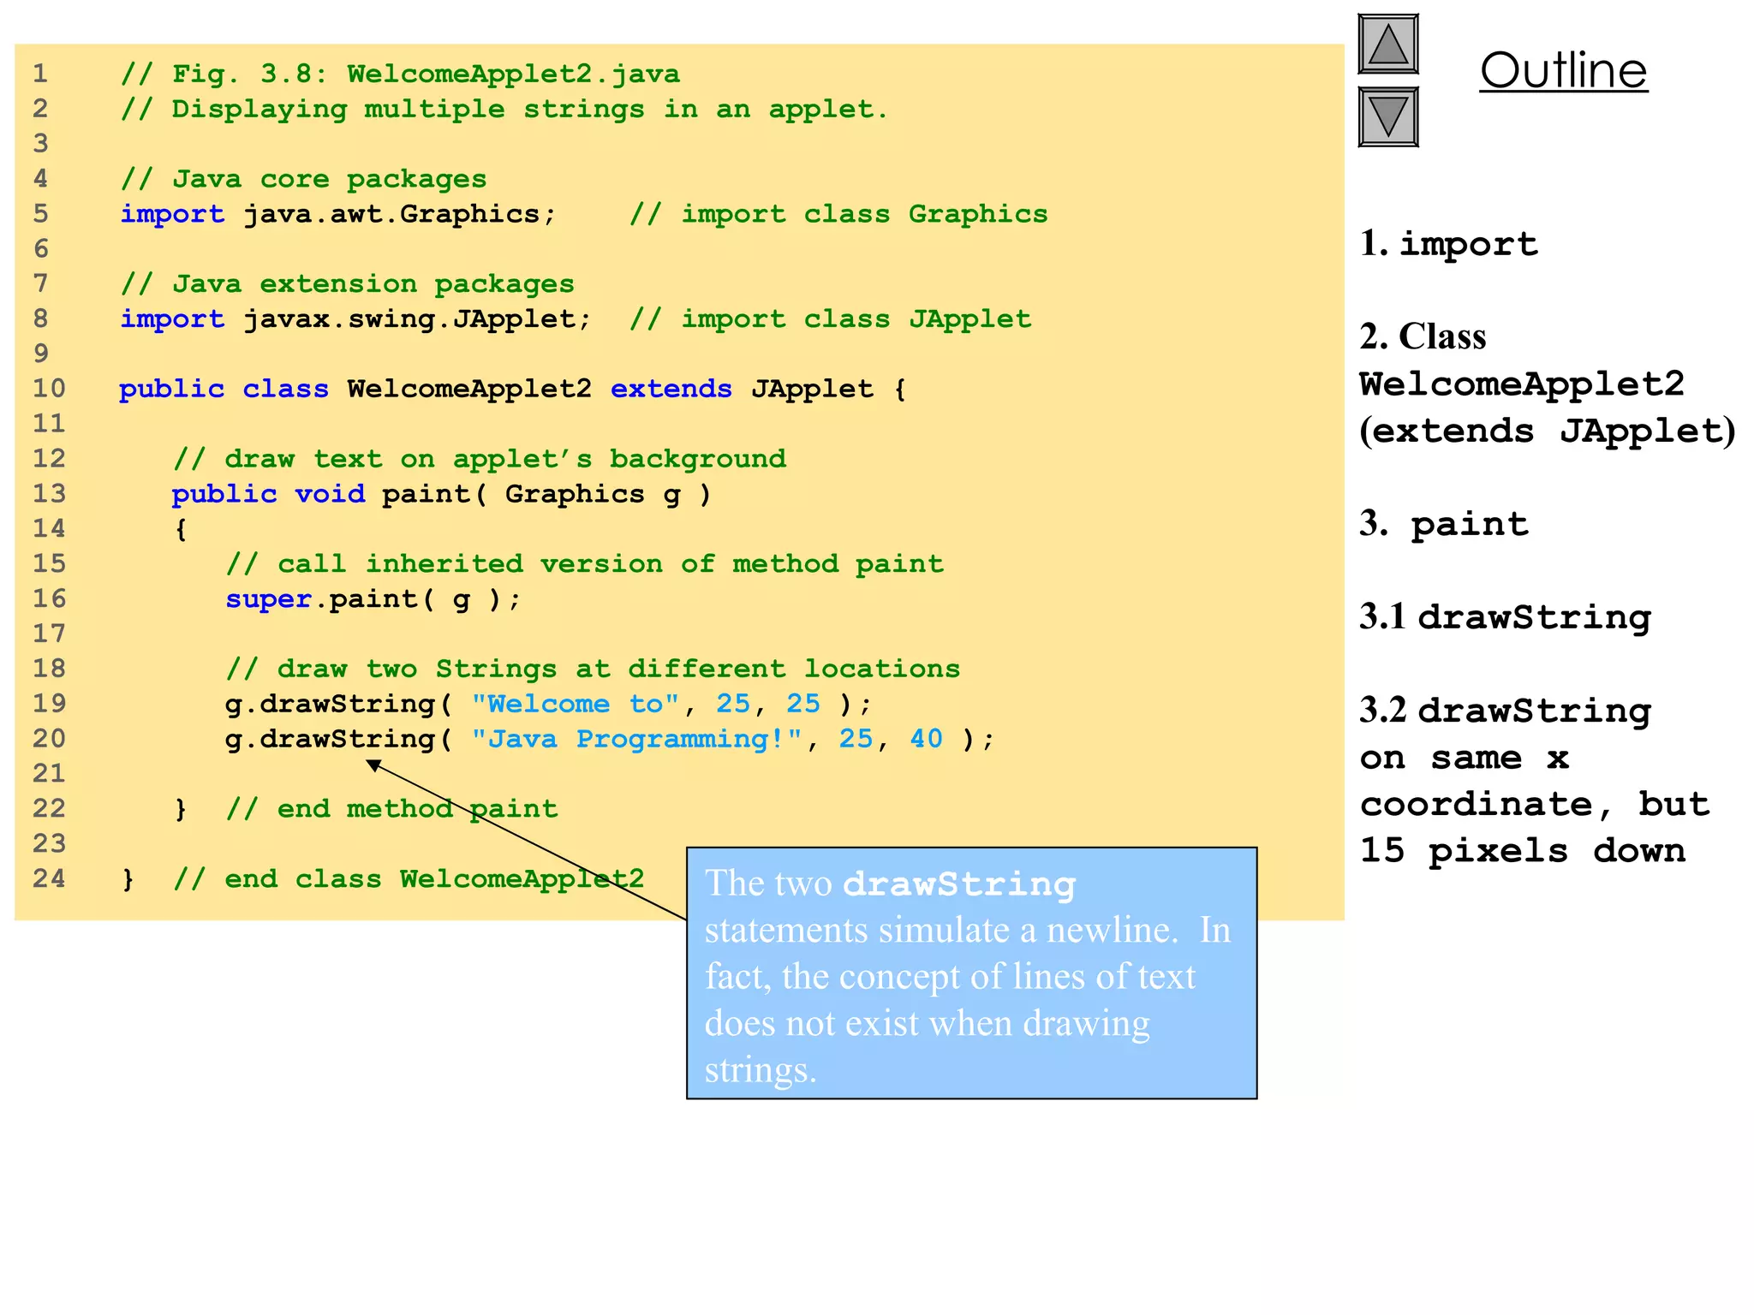Select outline item '1. import'
The image size is (1754, 1315).
[x=1448, y=244]
